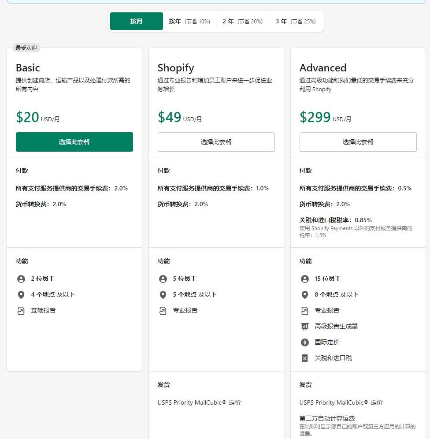The width and height of the screenshot is (430, 439).
Task: Choose the 3 年 billing tab
Action: (296, 21)
